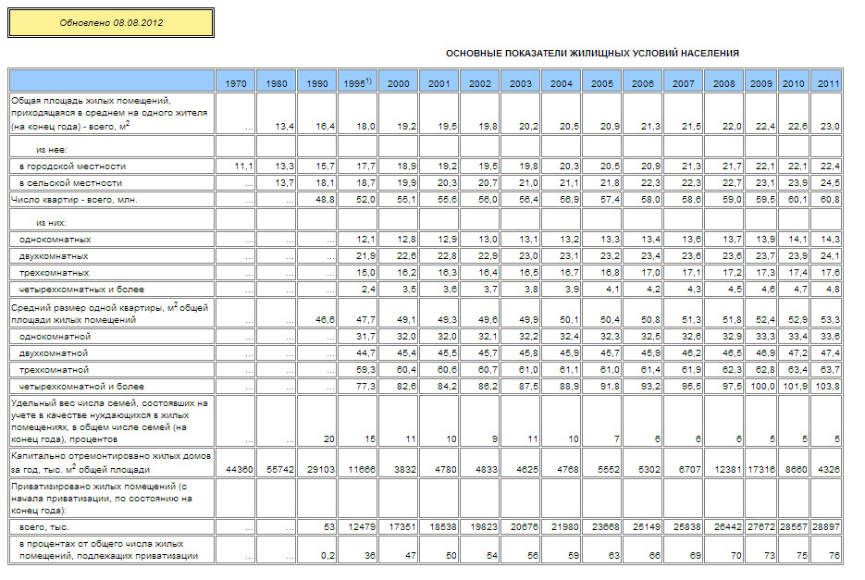The width and height of the screenshot is (865, 580).
Task: Click the yellow "Обновлено 08.08.2012" box
Action: [111, 22]
